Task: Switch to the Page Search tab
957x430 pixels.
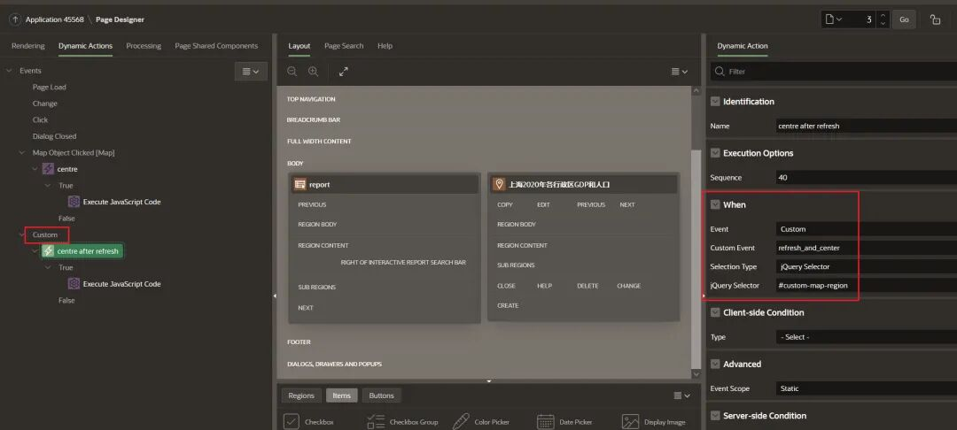Action: pos(344,46)
